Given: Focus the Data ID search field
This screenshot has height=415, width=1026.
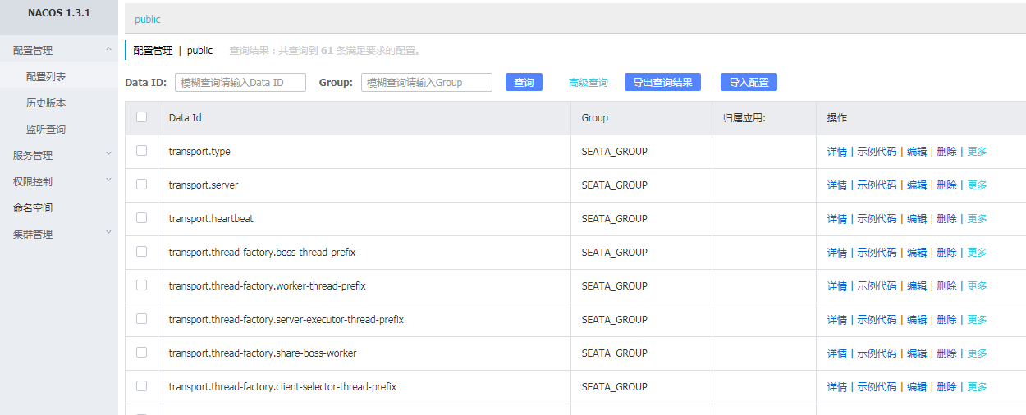Looking at the screenshot, I should (240, 82).
